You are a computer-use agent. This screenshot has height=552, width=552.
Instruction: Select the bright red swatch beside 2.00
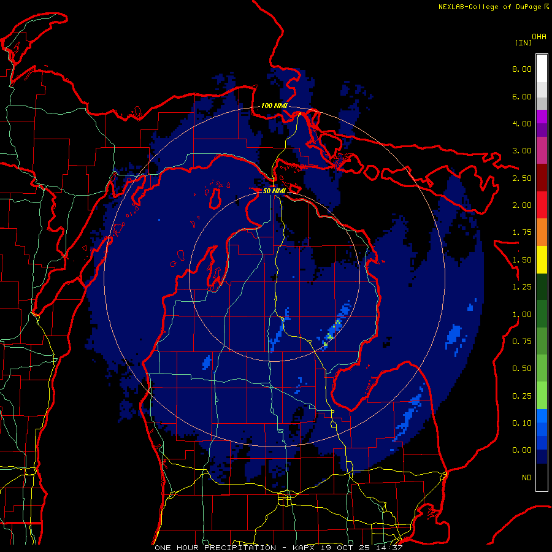tap(542, 205)
